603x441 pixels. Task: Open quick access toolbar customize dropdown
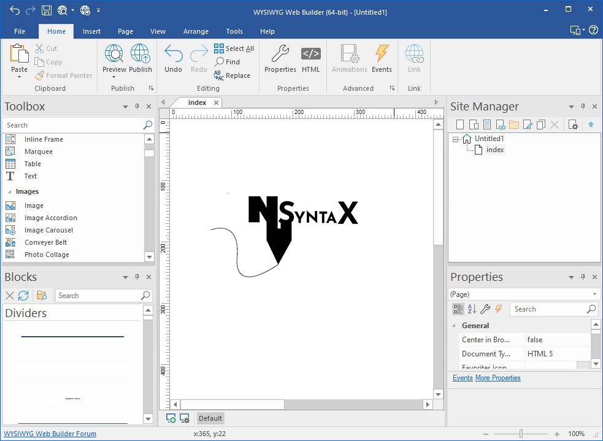[98, 10]
